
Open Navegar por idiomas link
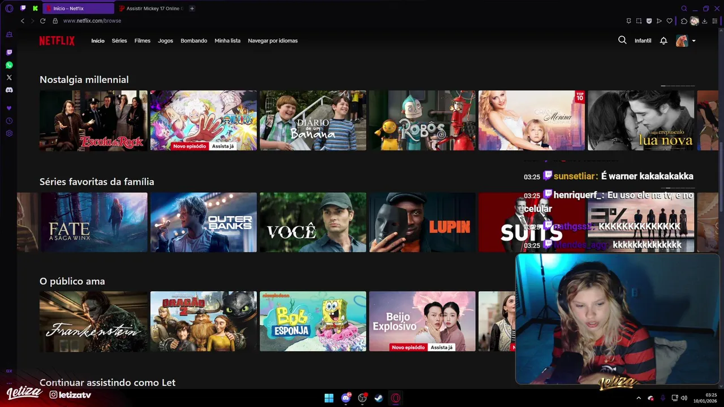[273, 41]
